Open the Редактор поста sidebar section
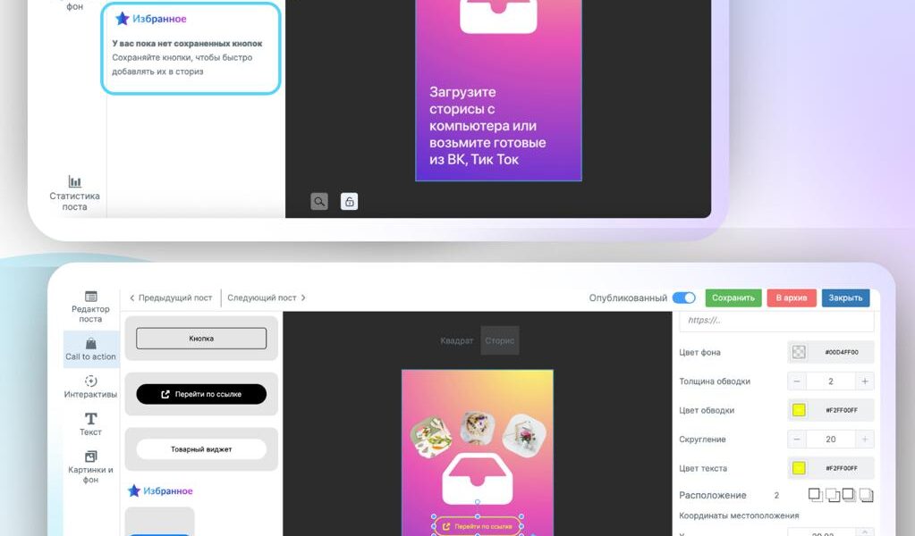 click(90, 306)
